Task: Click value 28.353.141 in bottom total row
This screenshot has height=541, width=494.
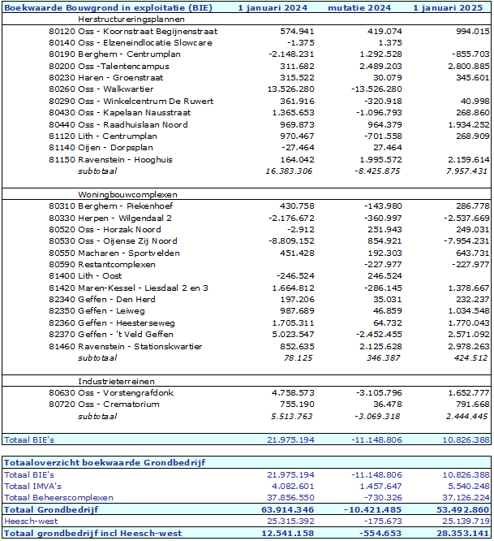Action: click(x=463, y=534)
